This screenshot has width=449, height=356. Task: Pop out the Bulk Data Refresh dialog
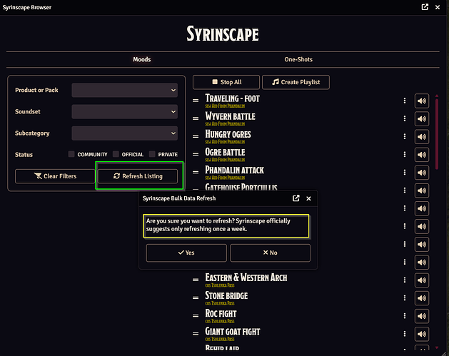click(296, 198)
